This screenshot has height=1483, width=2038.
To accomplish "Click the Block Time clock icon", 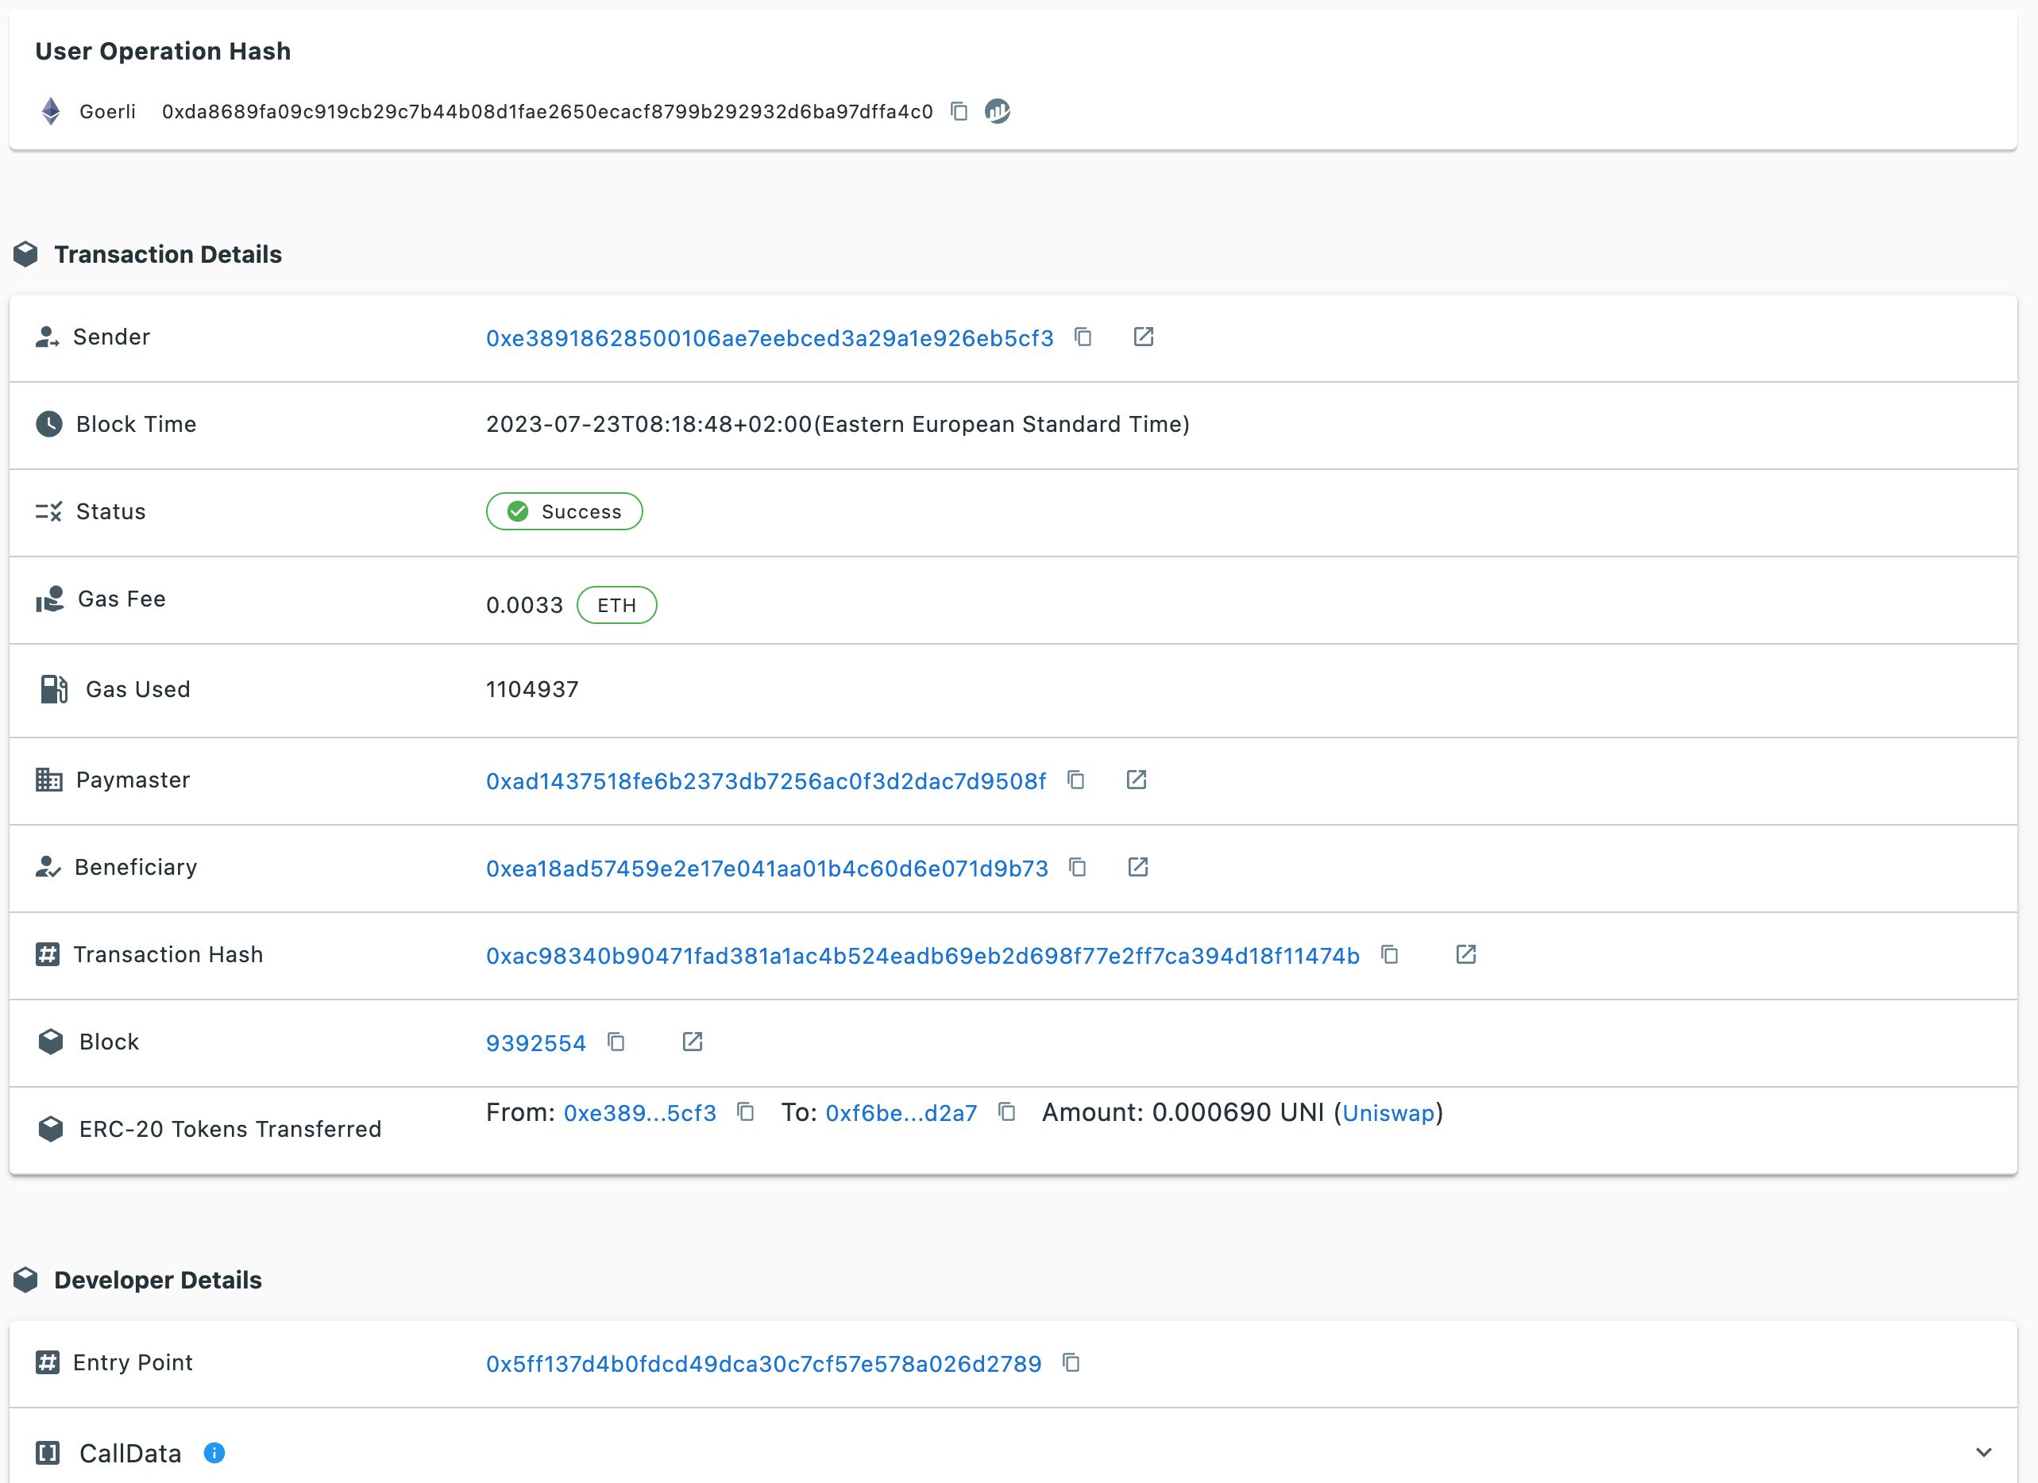I will 49,424.
